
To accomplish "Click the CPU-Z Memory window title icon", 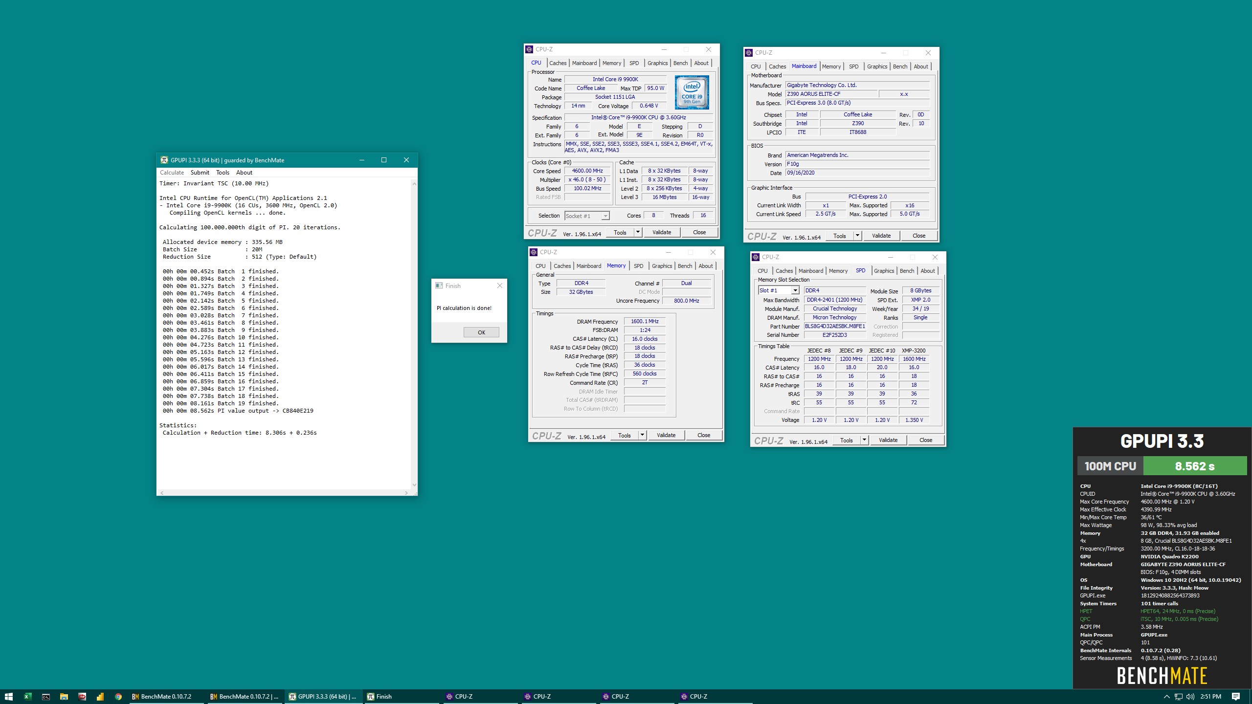I will pyautogui.click(x=534, y=252).
